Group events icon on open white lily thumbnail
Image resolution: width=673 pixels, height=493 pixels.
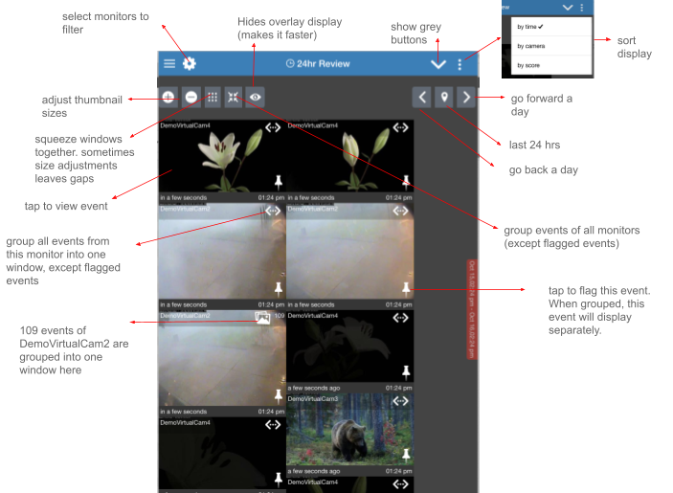click(273, 127)
